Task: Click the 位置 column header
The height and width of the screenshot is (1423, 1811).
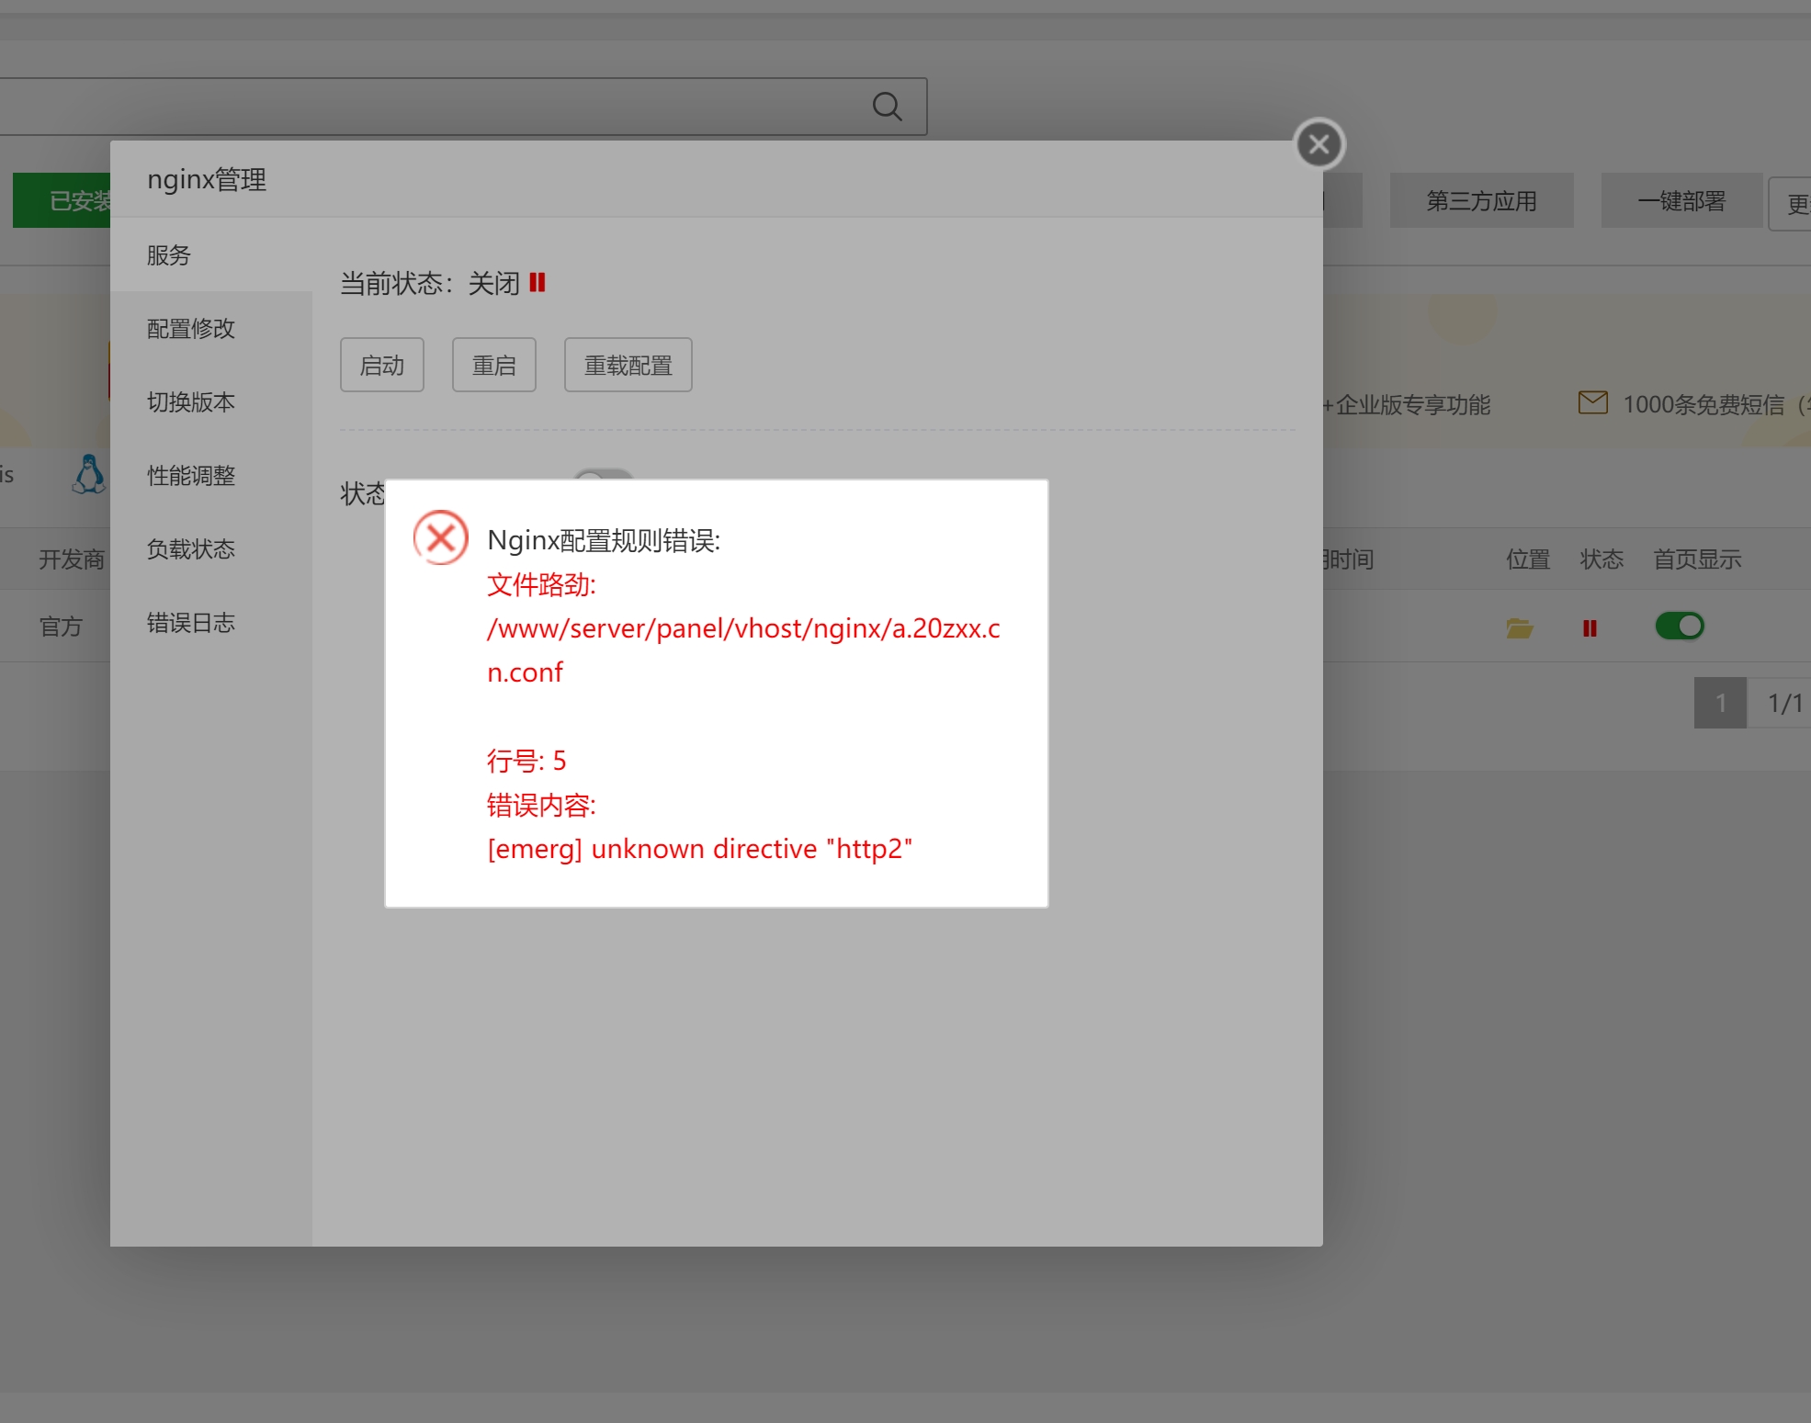Action: coord(1528,559)
